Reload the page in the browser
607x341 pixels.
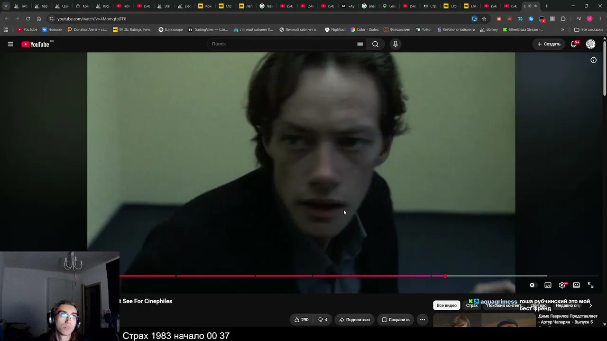pyautogui.click(x=28, y=19)
